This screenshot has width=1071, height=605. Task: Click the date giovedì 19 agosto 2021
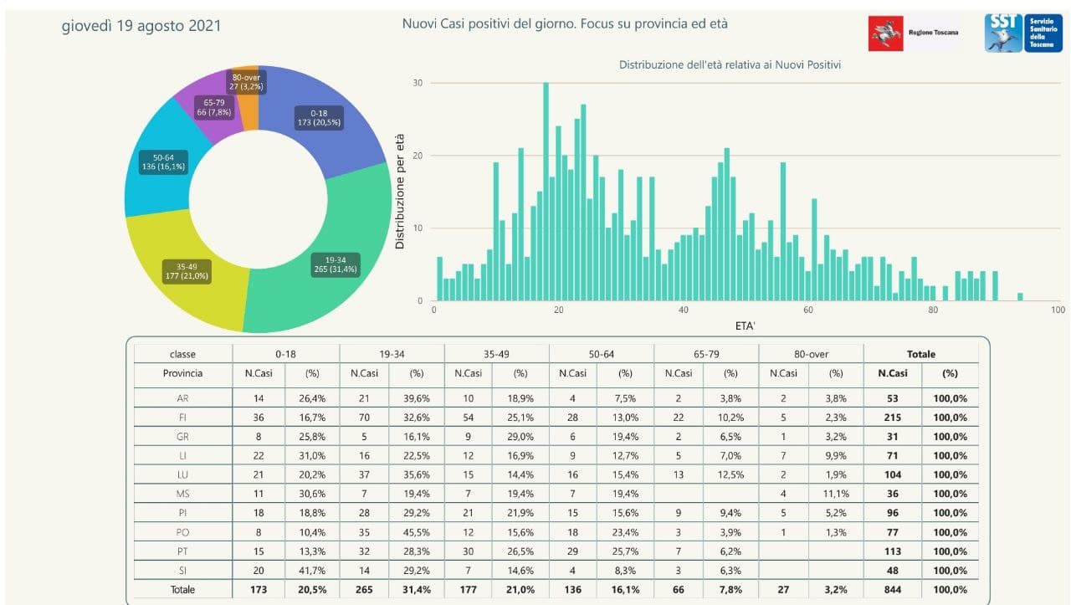[x=141, y=26]
